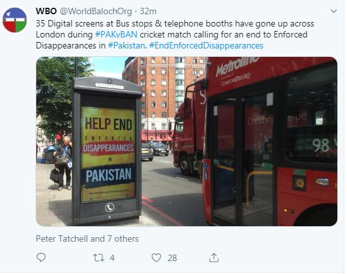Open tweet by clicking its body text
Screen dimensions: 347x274
175,34
